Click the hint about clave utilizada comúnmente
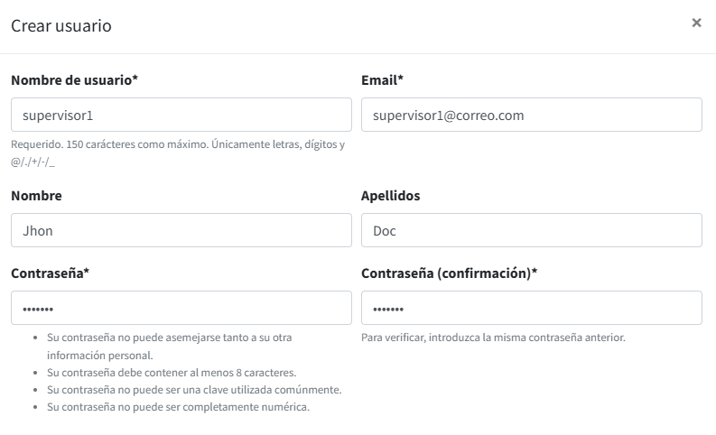The width and height of the screenshot is (716, 435). (193, 390)
